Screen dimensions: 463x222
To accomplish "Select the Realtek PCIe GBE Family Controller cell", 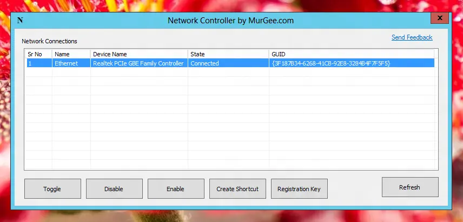I will click(x=139, y=63).
